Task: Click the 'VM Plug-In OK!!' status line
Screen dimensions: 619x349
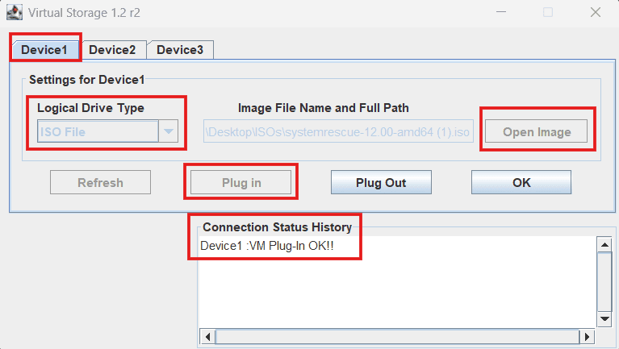Action: click(267, 245)
